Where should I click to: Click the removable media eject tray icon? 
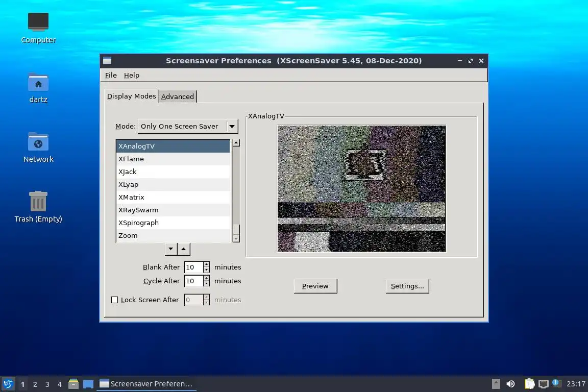(496, 384)
